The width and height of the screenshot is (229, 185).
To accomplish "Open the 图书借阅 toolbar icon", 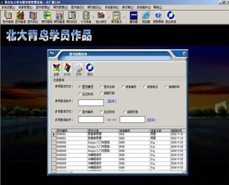I will (x=8, y=17).
